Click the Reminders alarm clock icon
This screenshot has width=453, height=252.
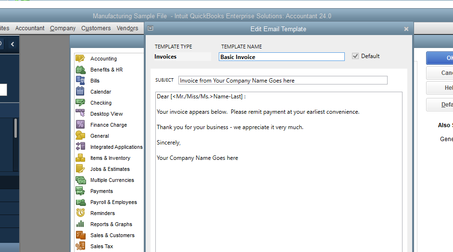tap(80, 213)
